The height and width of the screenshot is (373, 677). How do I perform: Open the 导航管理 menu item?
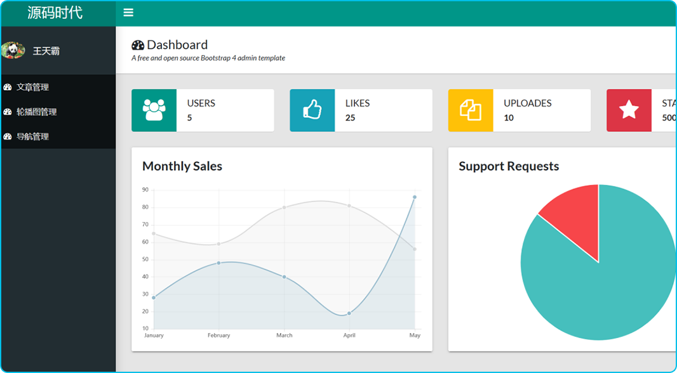32,137
